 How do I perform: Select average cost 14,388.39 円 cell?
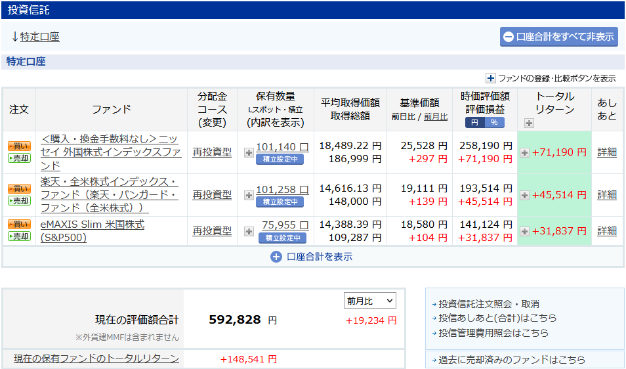pyautogui.click(x=350, y=225)
